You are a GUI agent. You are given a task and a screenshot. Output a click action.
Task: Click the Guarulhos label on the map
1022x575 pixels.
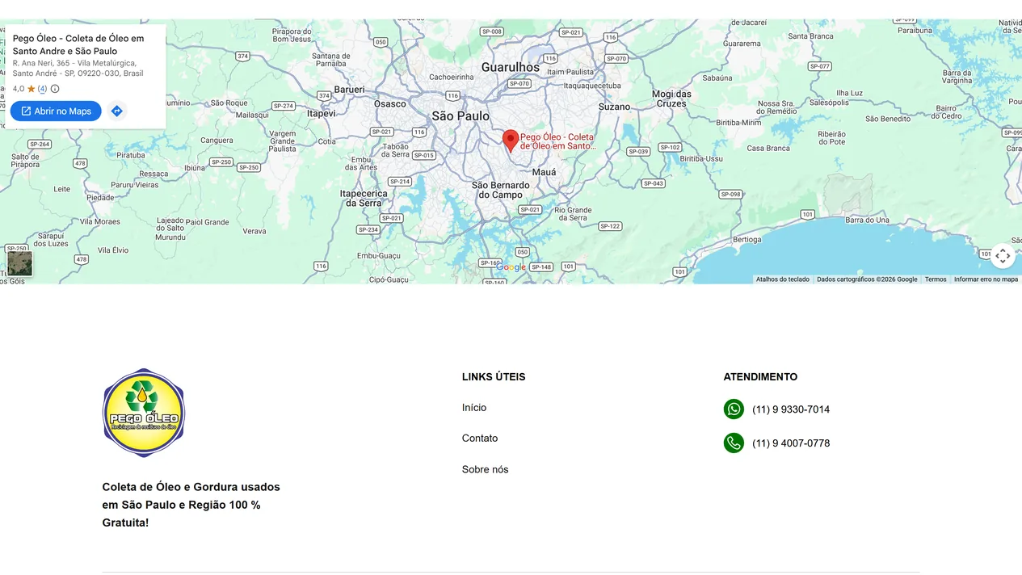pyautogui.click(x=511, y=67)
